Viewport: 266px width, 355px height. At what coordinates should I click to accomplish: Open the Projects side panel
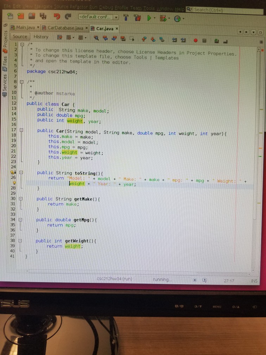click(5, 42)
